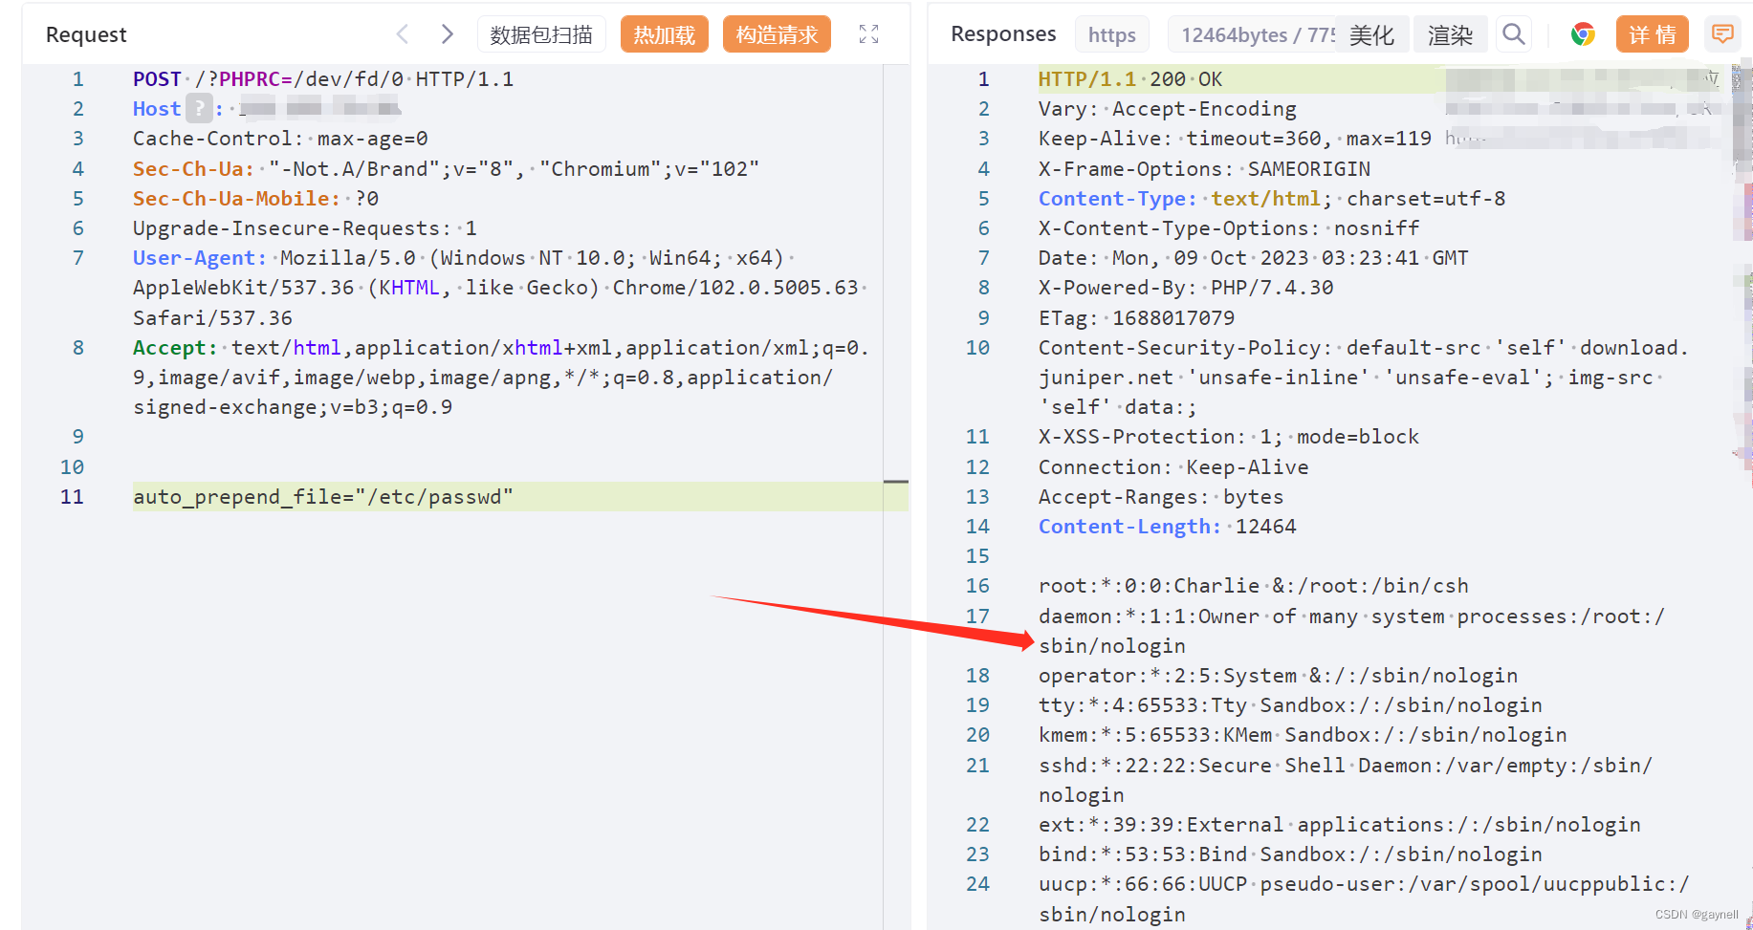Click the User-Agent header line
This screenshot has width=1753, height=930.
pos(500,288)
